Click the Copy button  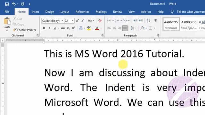point(19,24)
